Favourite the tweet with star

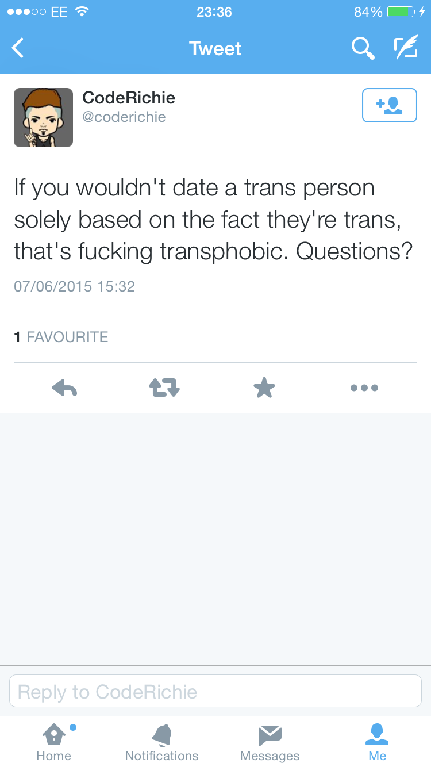coord(264,388)
